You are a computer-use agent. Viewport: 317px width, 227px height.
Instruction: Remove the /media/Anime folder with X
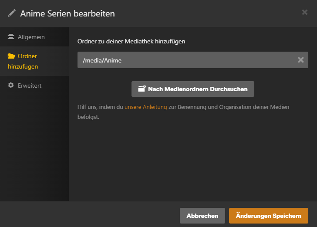(300, 60)
